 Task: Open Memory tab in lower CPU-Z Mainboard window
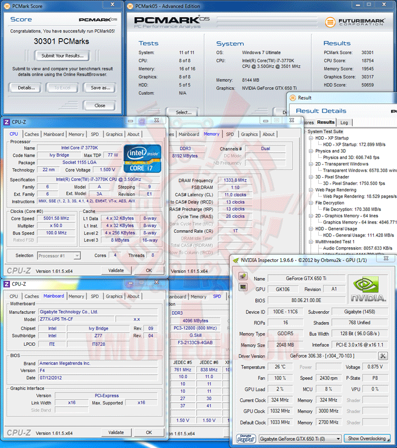76,296
